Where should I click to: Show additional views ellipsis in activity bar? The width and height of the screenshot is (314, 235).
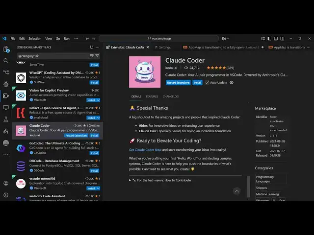[6, 155]
